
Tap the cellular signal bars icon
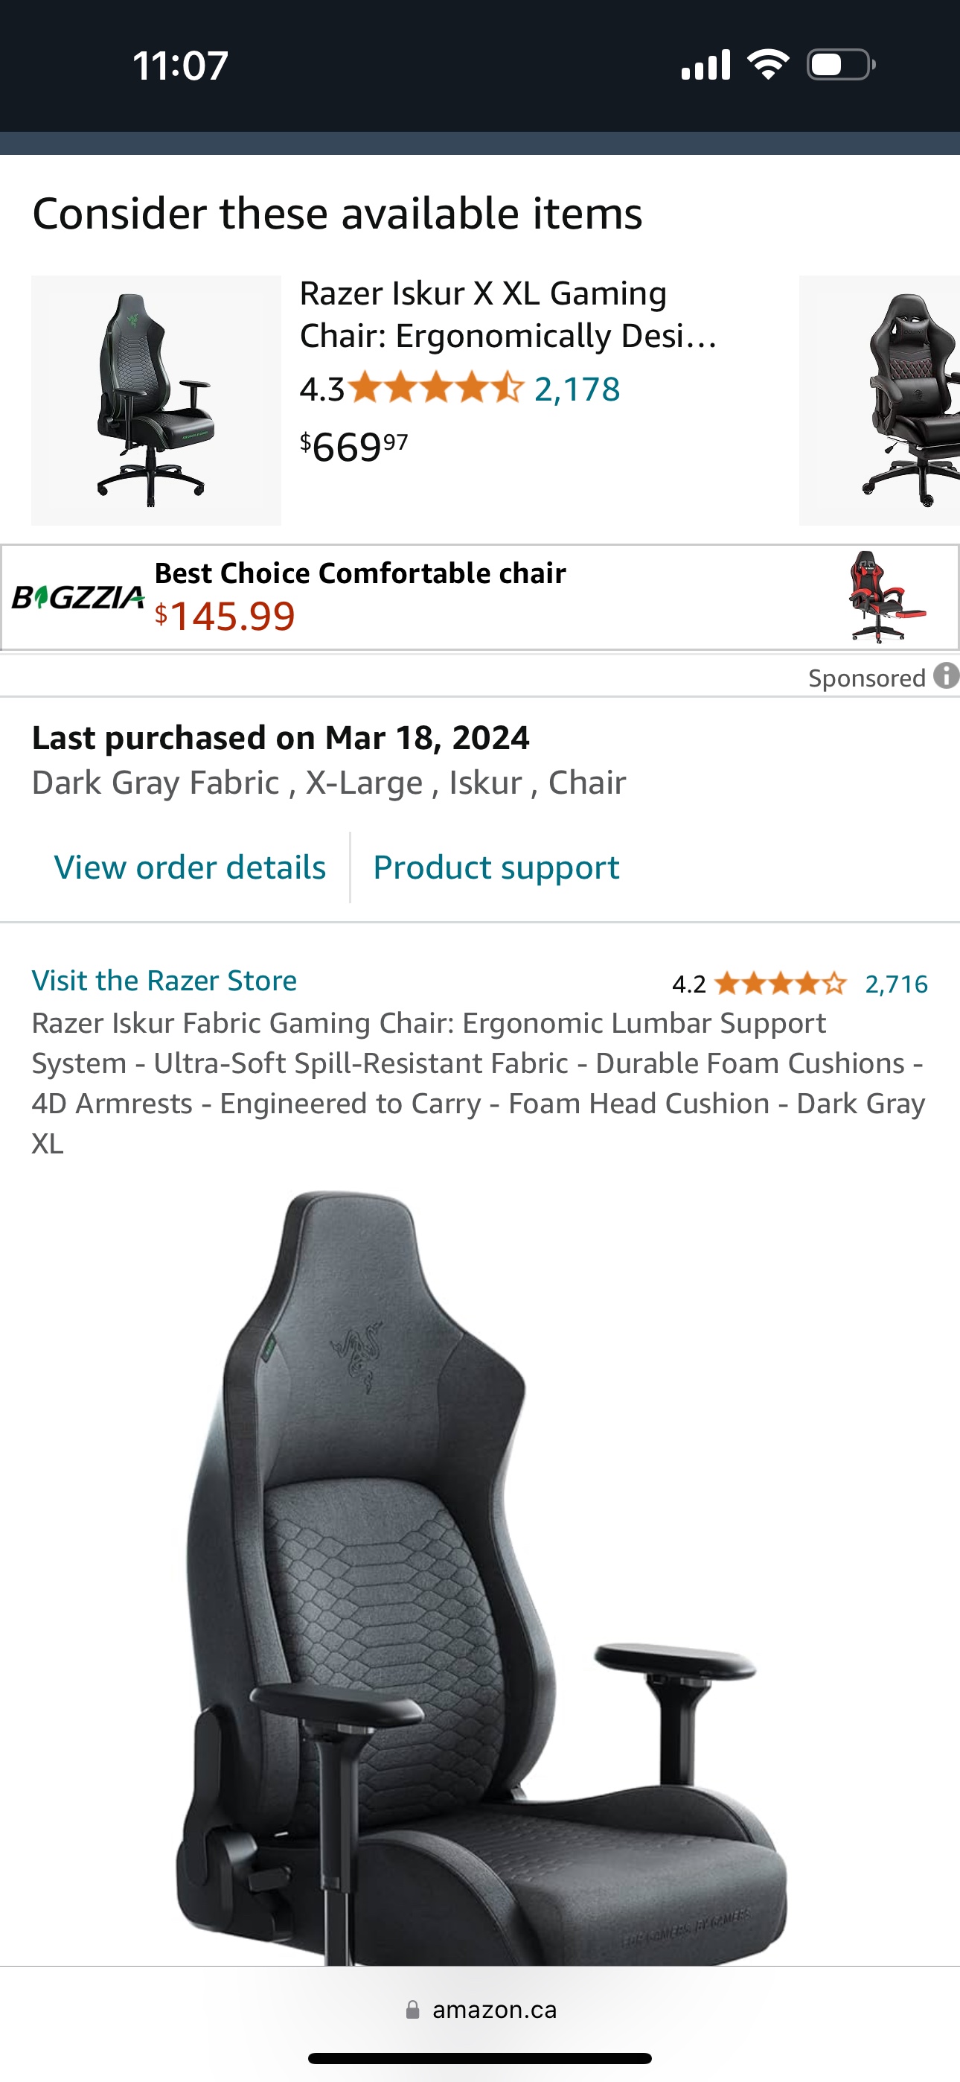coord(706,65)
